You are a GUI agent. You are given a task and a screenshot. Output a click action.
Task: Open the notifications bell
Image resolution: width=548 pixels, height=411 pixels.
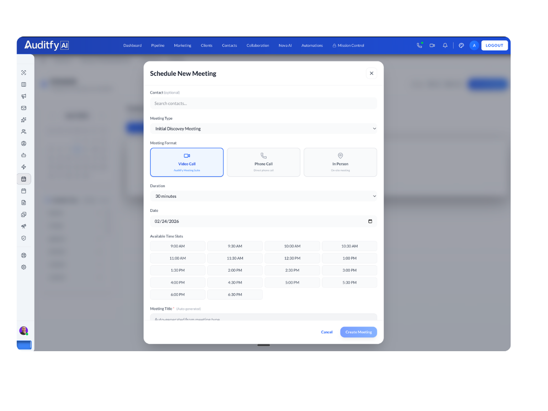pos(445,45)
